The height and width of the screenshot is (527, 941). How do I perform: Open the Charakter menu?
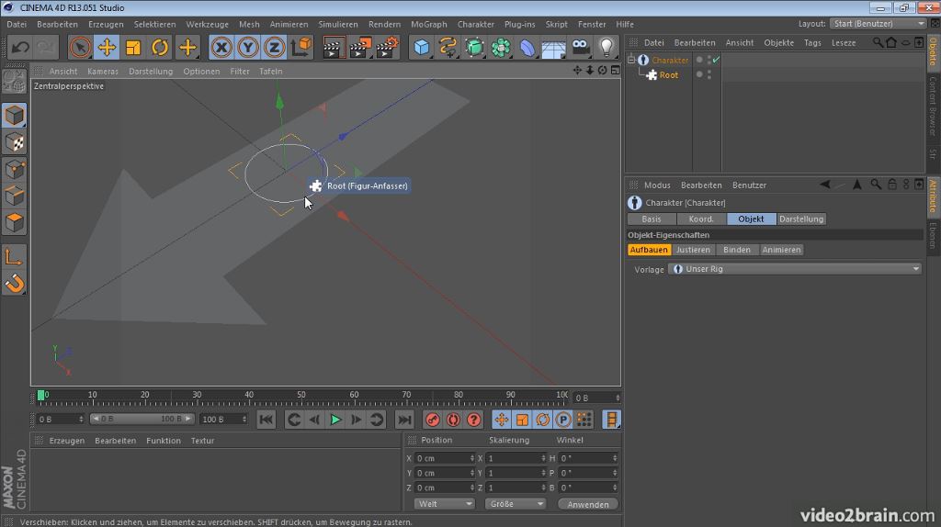(x=476, y=24)
